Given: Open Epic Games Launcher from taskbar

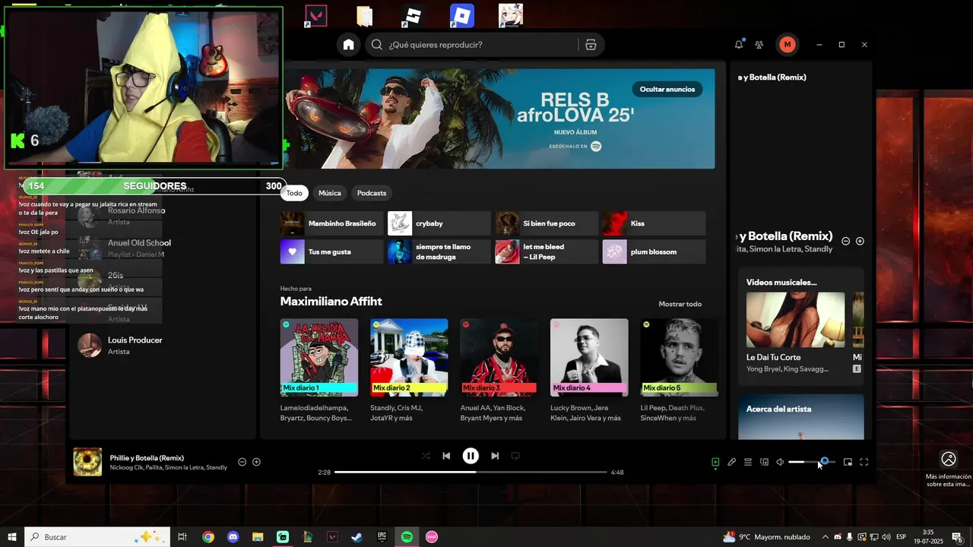Looking at the screenshot, I should click(x=382, y=537).
